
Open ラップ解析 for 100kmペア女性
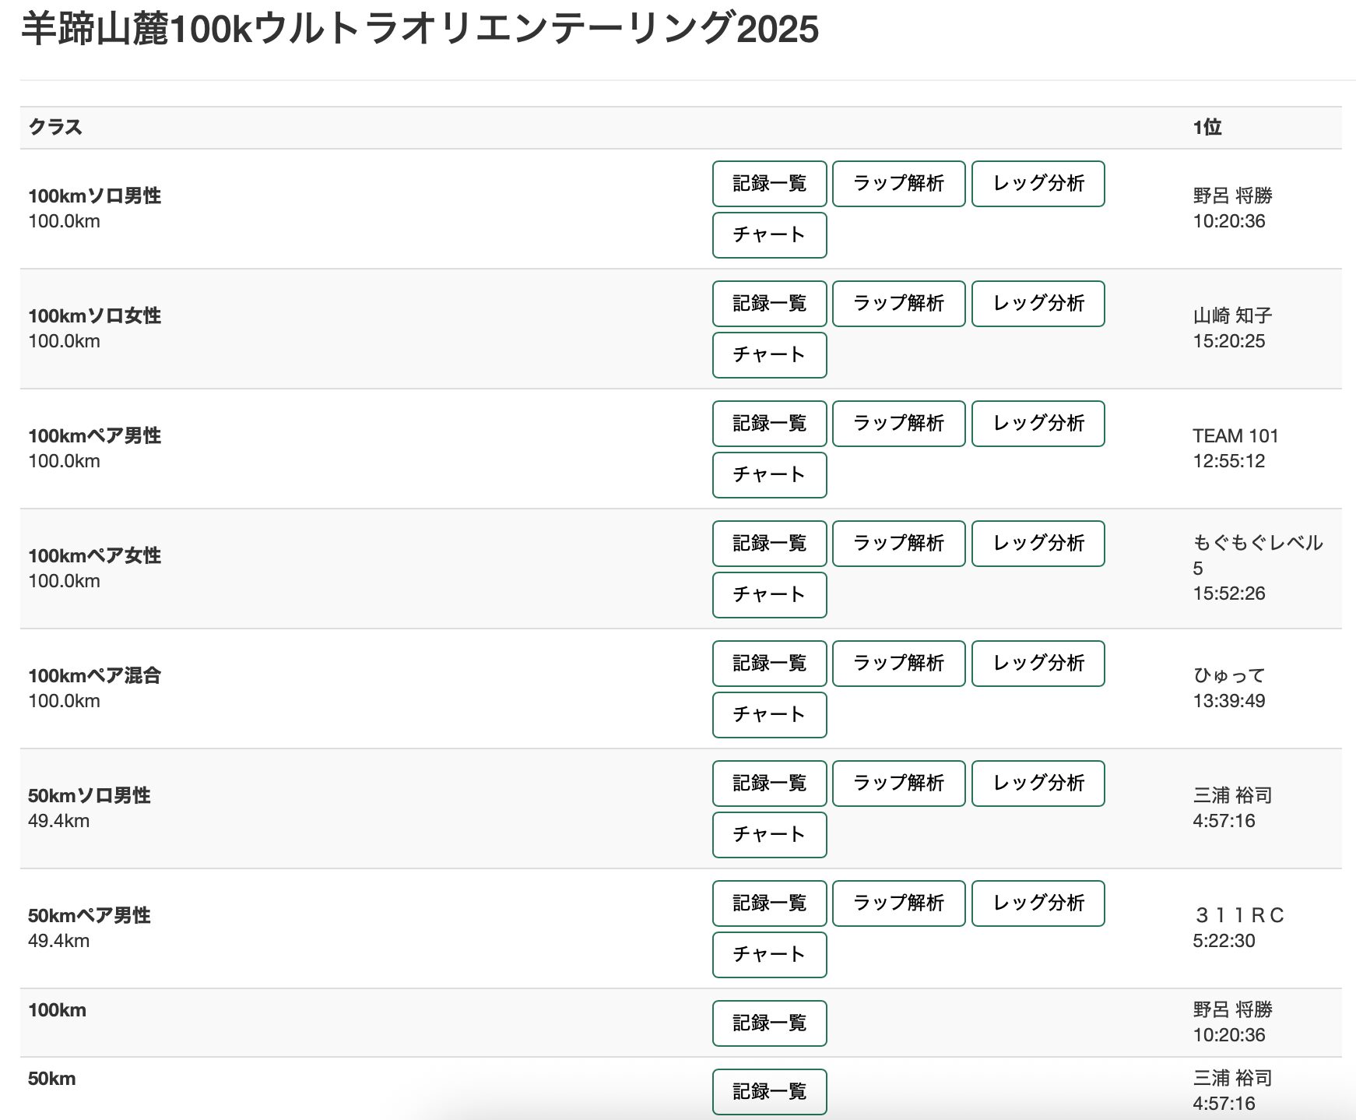point(898,544)
